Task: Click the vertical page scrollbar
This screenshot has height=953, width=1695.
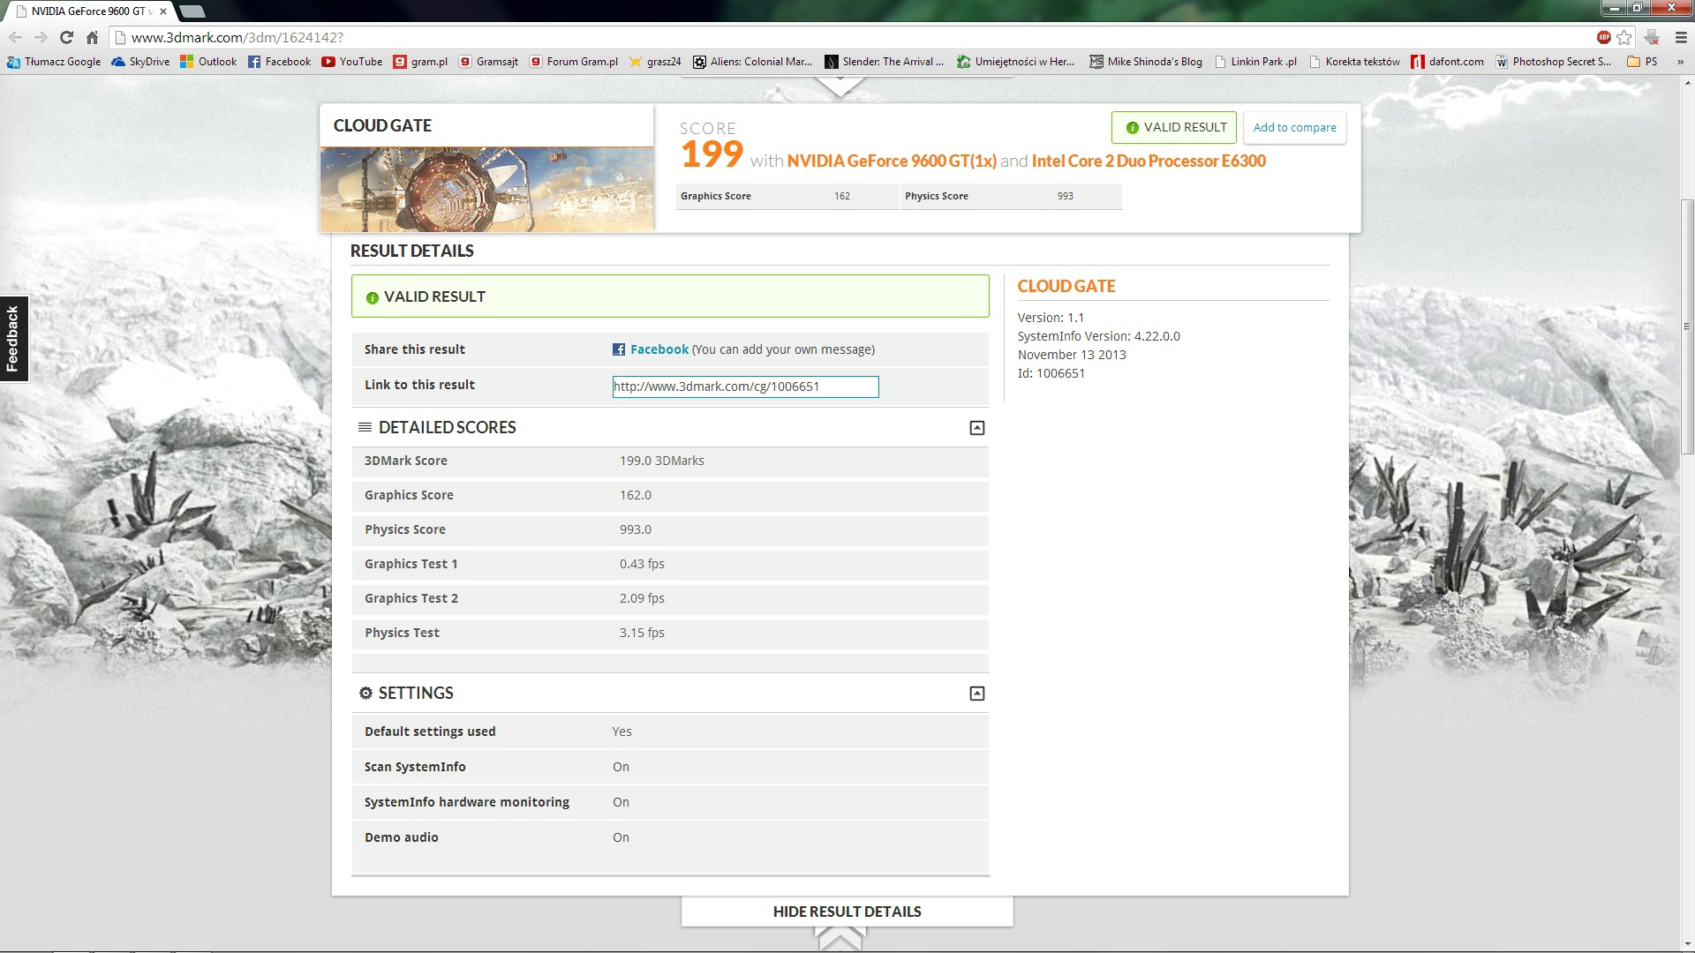Action: pyautogui.click(x=1687, y=326)
